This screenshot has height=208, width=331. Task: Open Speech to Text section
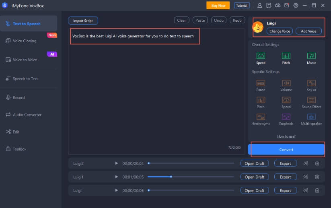[x=29, y=79]
